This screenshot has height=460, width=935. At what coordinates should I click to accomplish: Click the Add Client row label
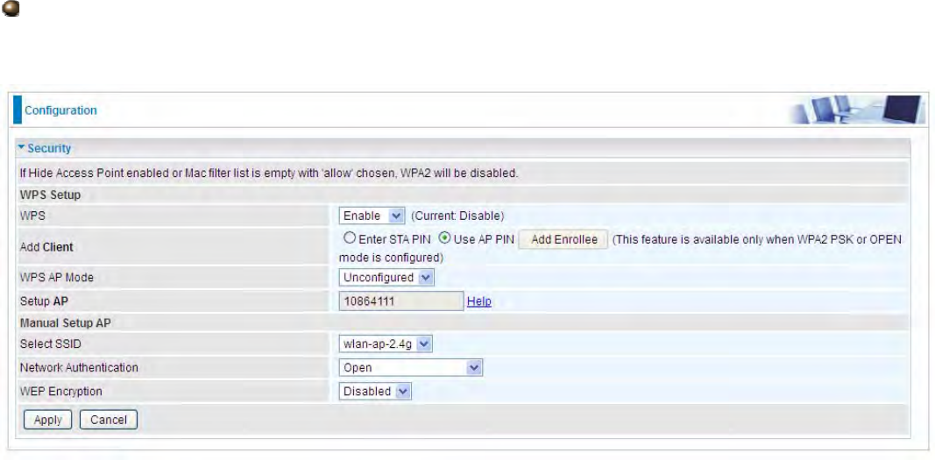(x=46, y=247)
